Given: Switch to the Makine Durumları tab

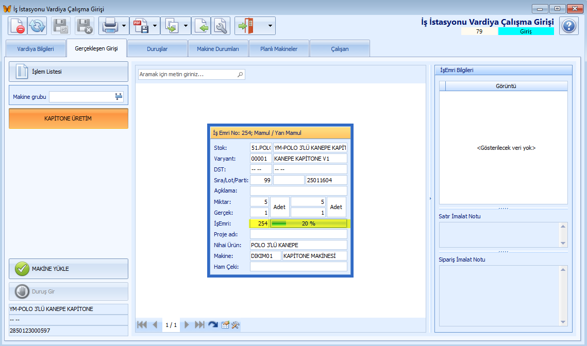Looking at the screenshot, I should pyautogui.click(x=218, y=49).
